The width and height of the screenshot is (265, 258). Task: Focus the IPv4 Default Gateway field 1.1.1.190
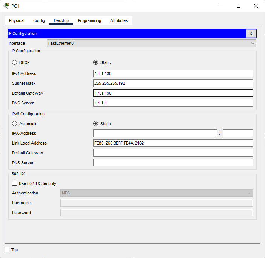(173, 93)
